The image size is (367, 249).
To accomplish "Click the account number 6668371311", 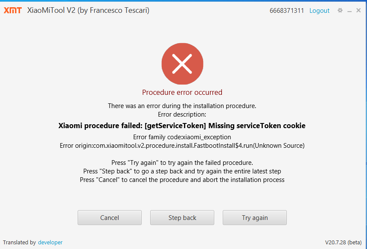I will pos(286,10).
